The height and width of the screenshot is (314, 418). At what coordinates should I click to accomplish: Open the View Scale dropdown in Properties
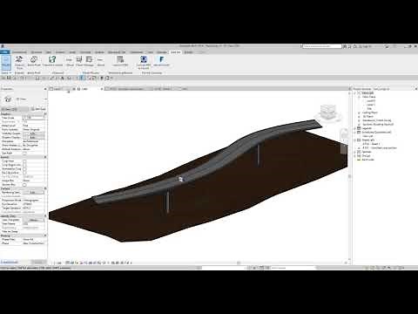(34, 118)
